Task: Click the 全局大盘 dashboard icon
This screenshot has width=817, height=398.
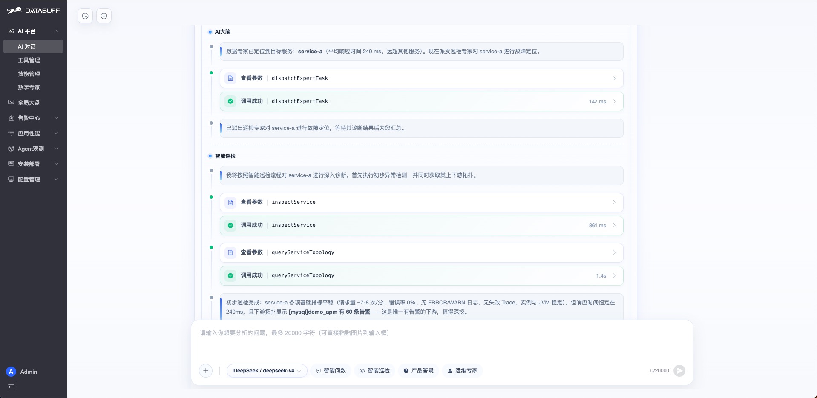Action: (11, 103)
